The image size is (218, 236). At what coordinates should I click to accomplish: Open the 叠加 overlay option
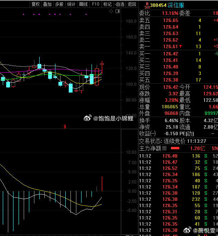(47, 4)
